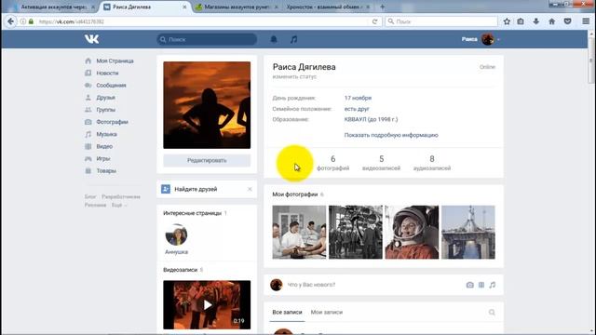Open the Раиса account dropdown menu
The width and height of the screenshot is (596, 335).
481,39
